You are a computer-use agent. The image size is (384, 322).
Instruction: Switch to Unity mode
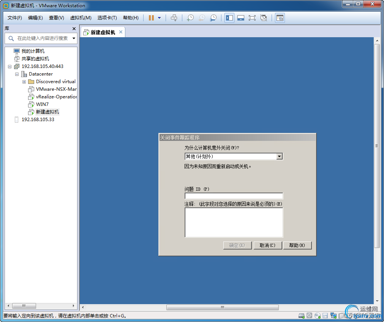[x=264, y=17]
